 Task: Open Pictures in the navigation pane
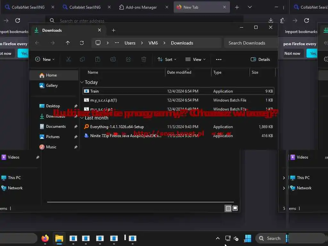coord(54,136)
